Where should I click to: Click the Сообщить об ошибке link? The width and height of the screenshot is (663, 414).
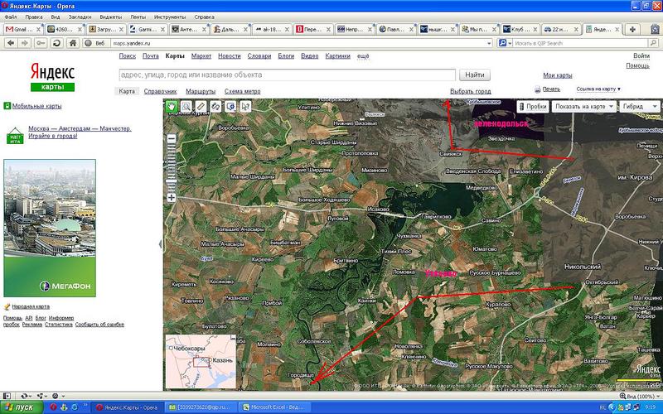tap(99, 325)
